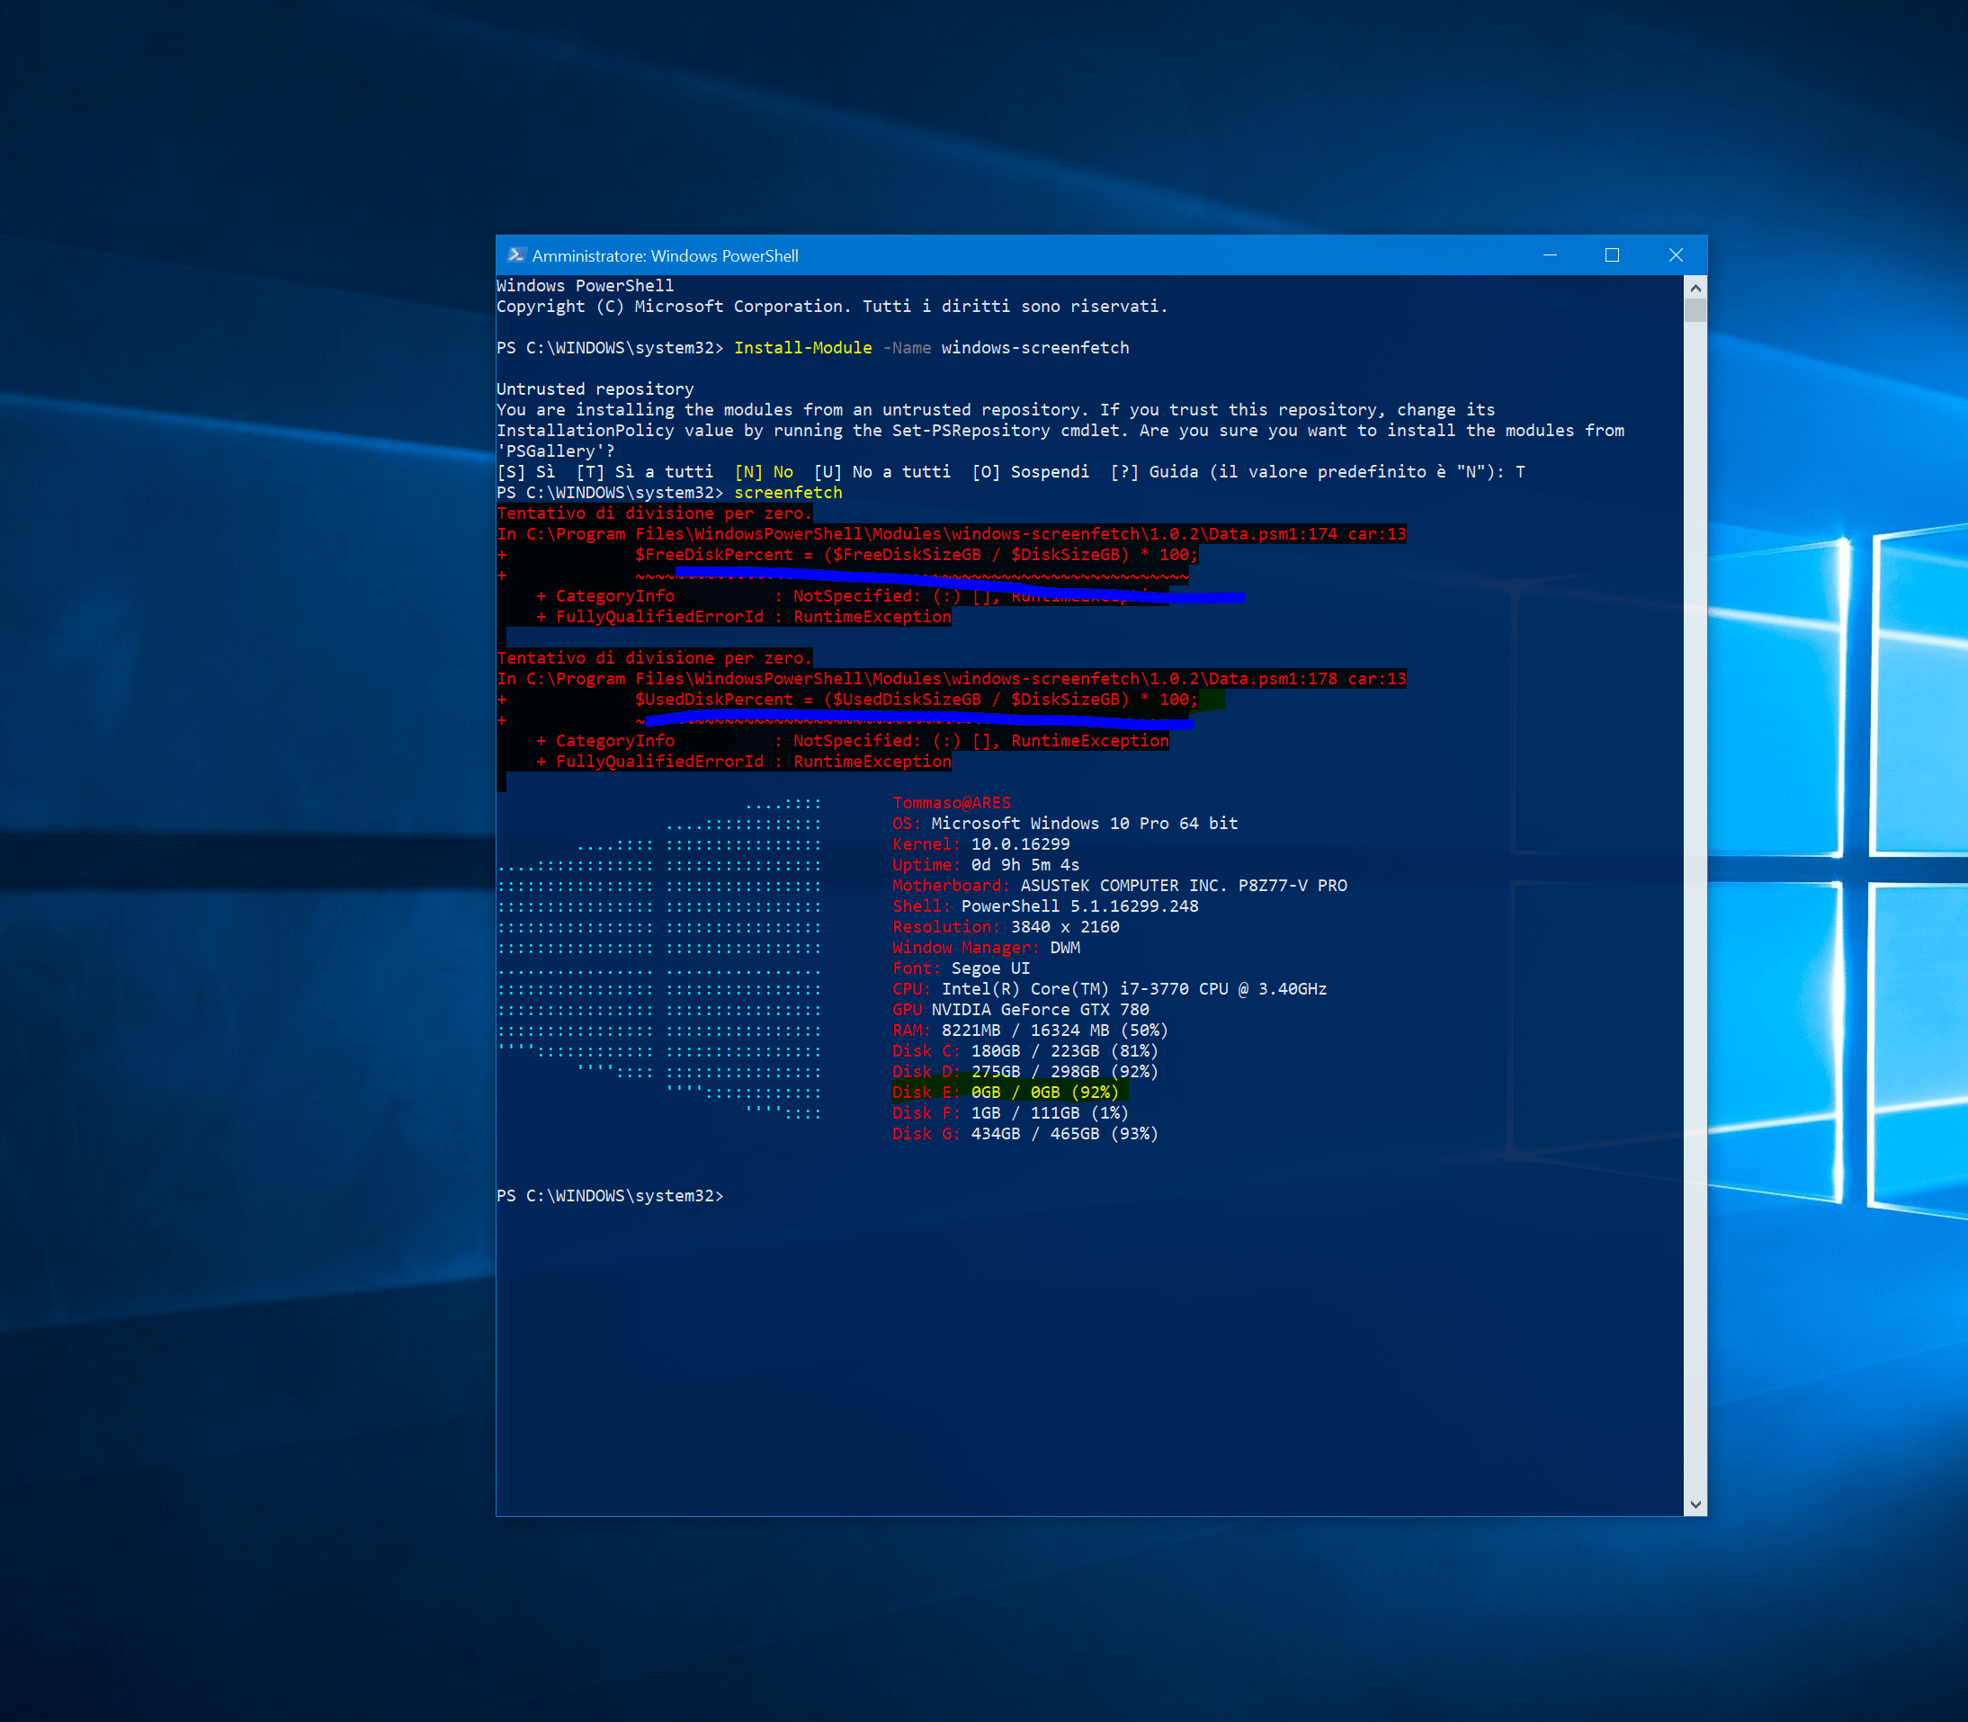Click the $FreeDiskPercent calculation line
Image resolution: width=1968 pixels, height=1722 pixels.
(x=913, y=555)
